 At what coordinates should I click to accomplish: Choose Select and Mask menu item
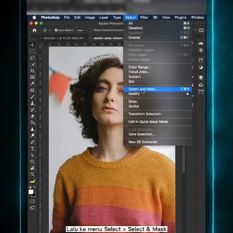(157, 89)
